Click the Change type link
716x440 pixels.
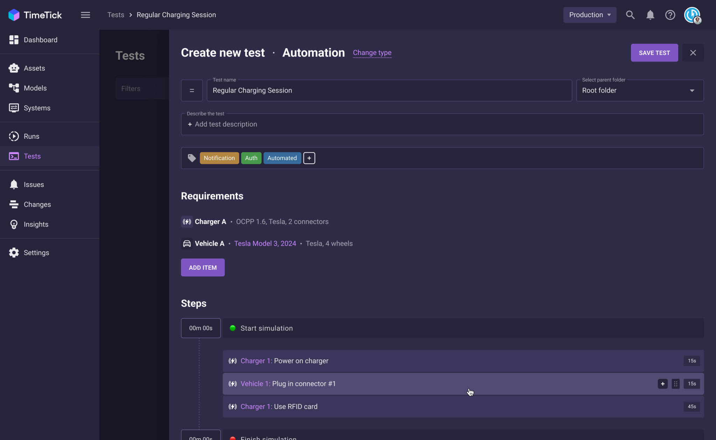point(372,53)
